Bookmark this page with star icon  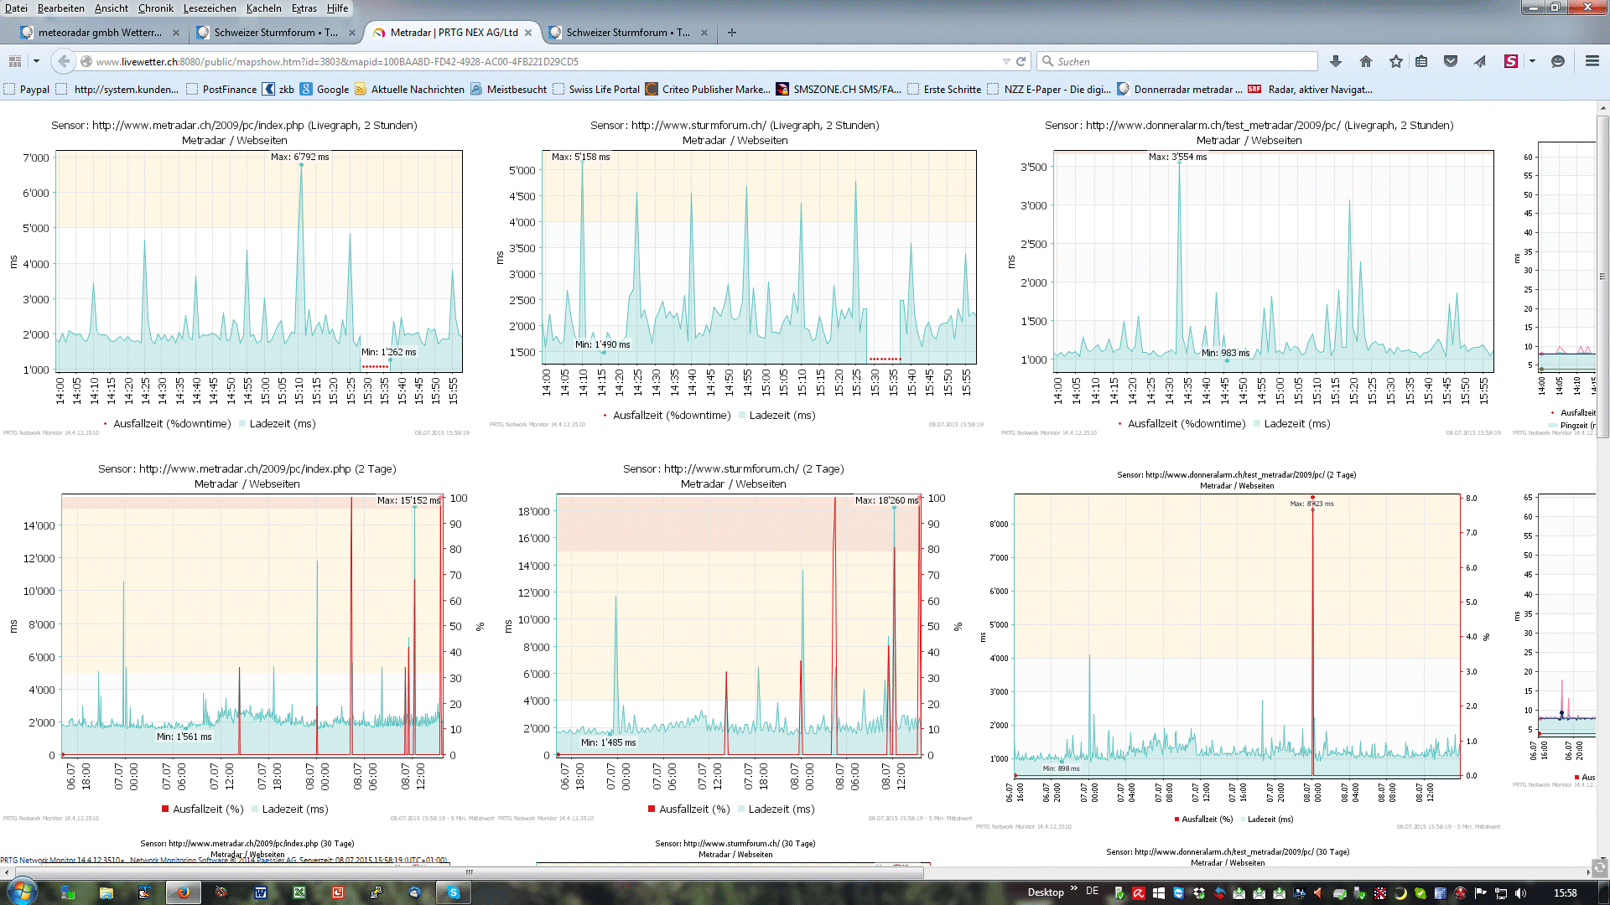coord(1395,61)
